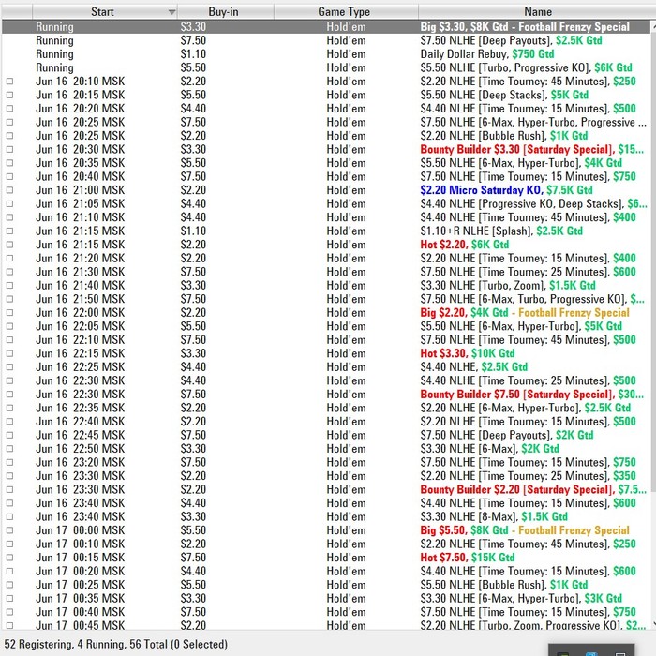Select Bounty Builder $2.20 Saturday Special row

pos(326,489)
